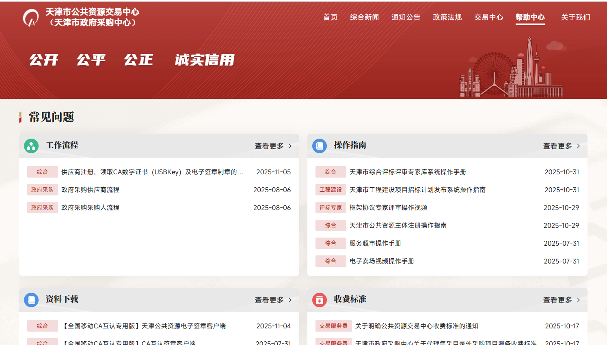
Task: Open the 帮助中心 menu item
Action: (530, 17)
